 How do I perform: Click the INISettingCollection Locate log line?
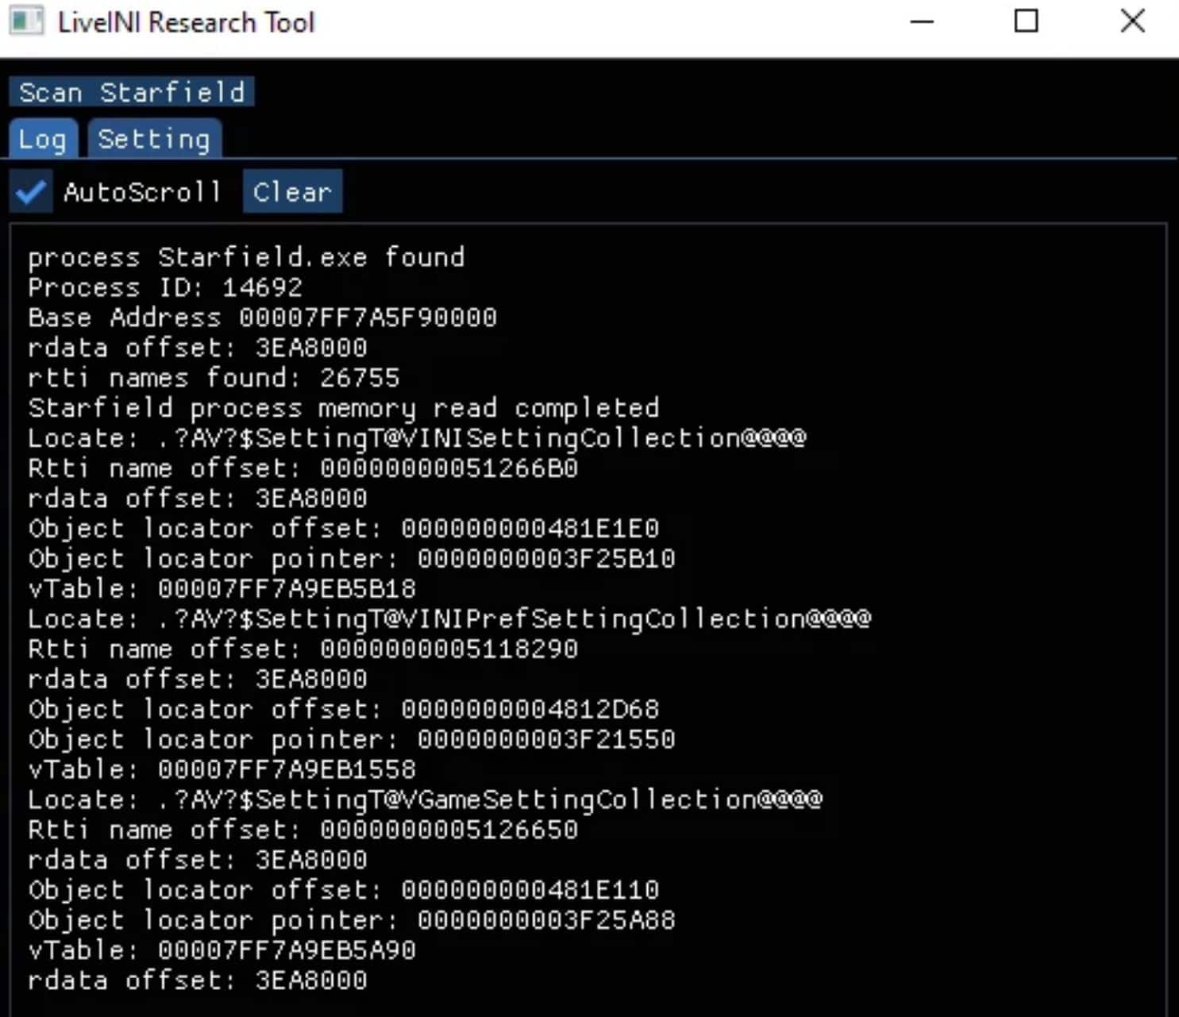point(417,438)
